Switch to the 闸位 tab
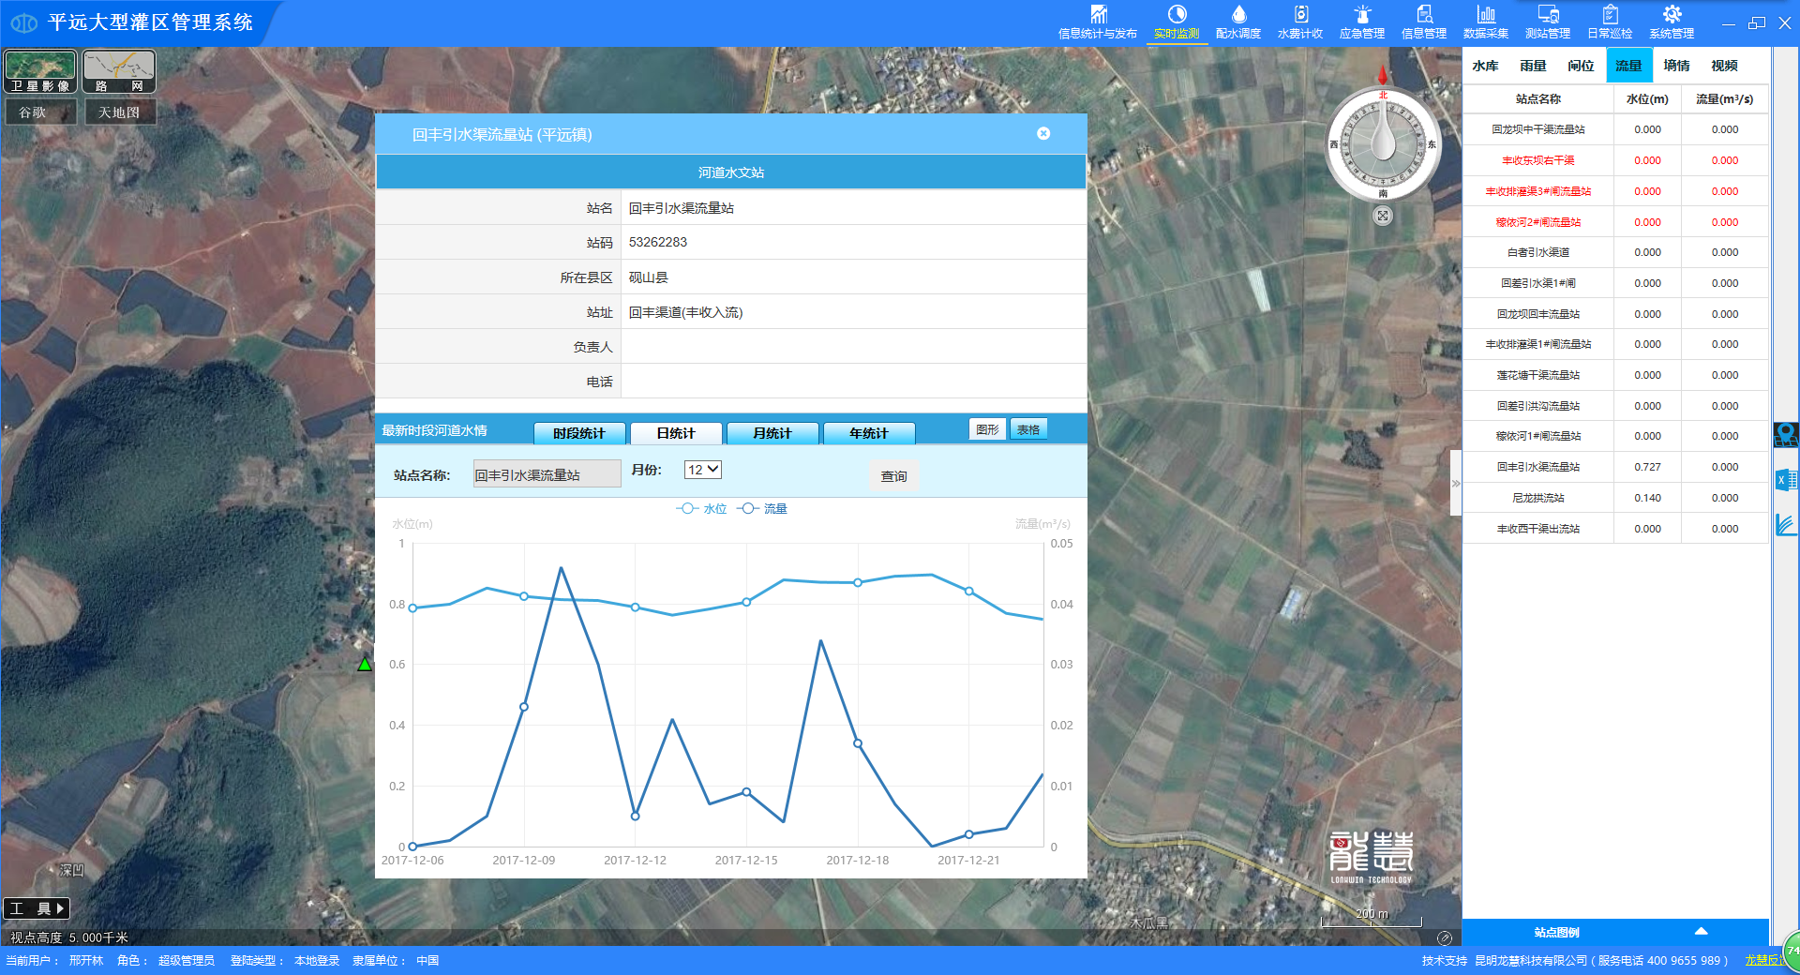1800x975 pixels. pyautogui.click(x=1582, y=66)
